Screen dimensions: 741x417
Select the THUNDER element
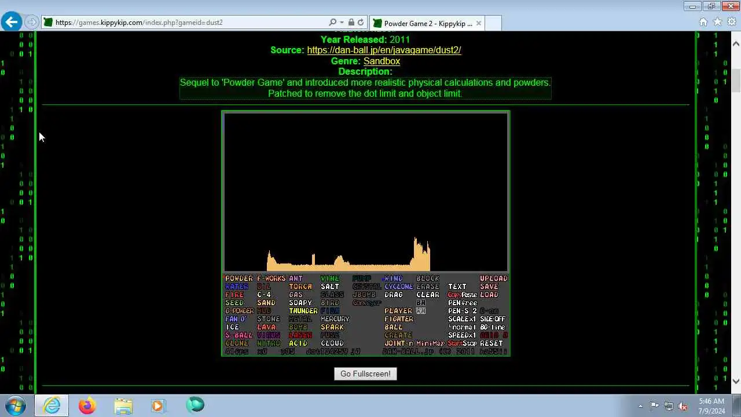pyautogui.click(x=303, y=311)
